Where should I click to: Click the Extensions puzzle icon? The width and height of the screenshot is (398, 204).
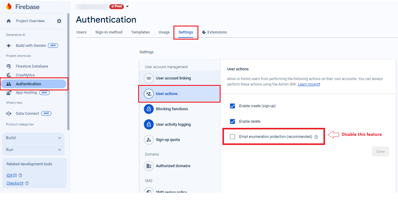pyautogui.click(x=204, y=32)
